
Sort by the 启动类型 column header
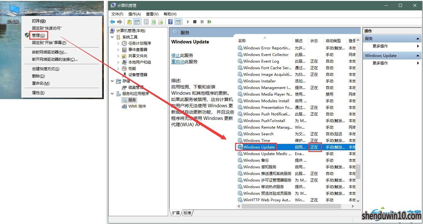[x=333, y=41]
